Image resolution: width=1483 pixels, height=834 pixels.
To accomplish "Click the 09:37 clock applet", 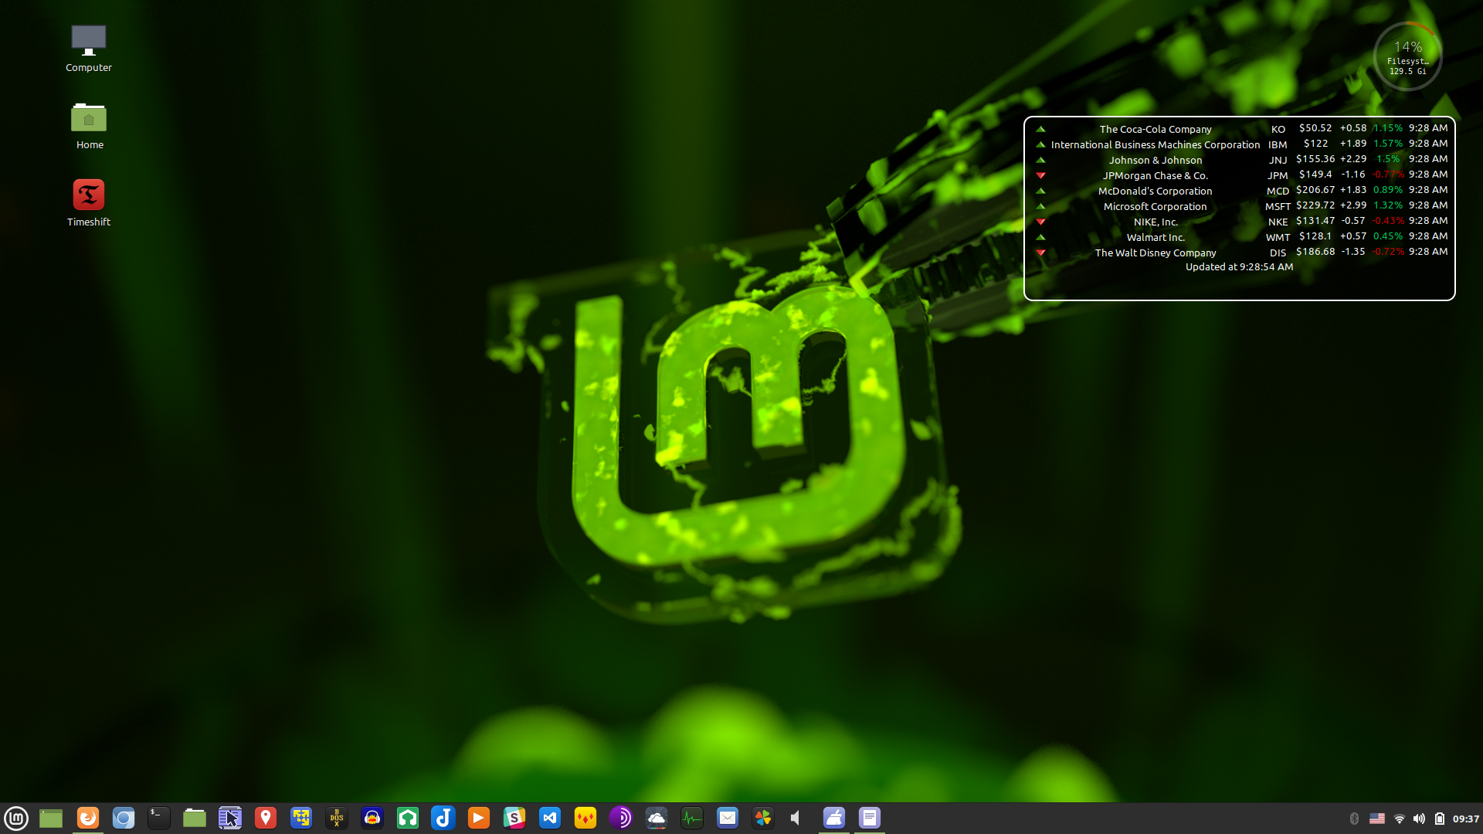I will 1465,819.
